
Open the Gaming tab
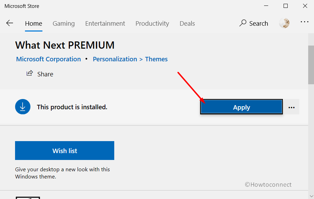click(64, 24)
